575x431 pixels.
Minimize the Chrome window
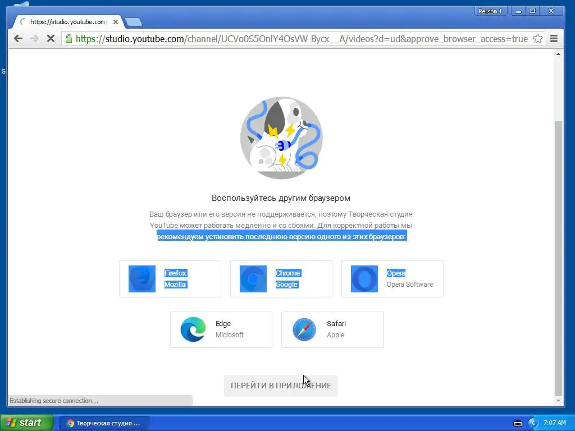point(518,11)
